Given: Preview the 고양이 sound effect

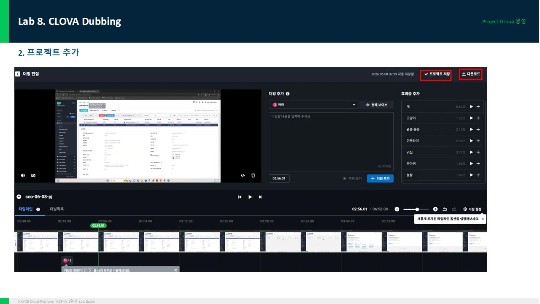Looking at the screenshot, I should click(472, 118).
